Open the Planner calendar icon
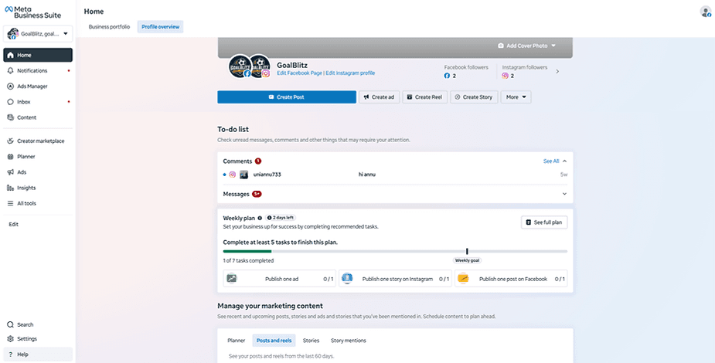Screen dimensions: 715x363 click(x=11, y=157)
